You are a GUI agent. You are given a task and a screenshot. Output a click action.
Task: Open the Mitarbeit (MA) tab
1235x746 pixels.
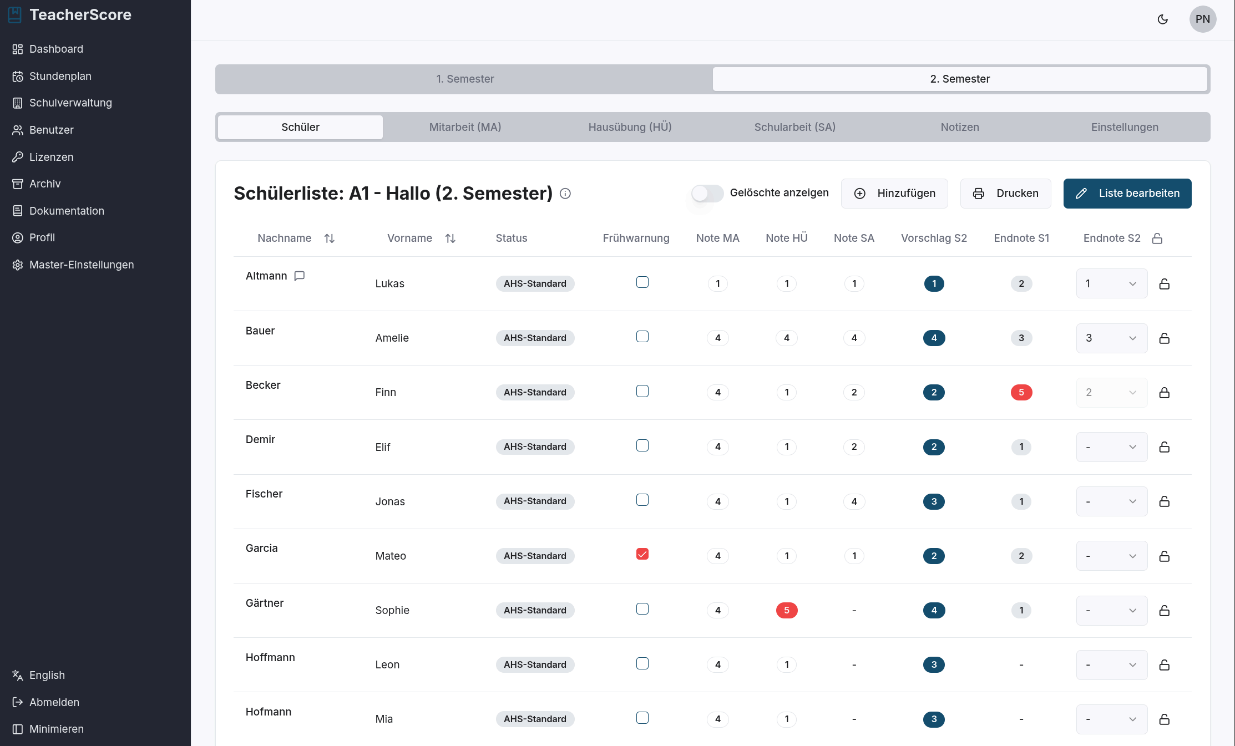[465, 127]
